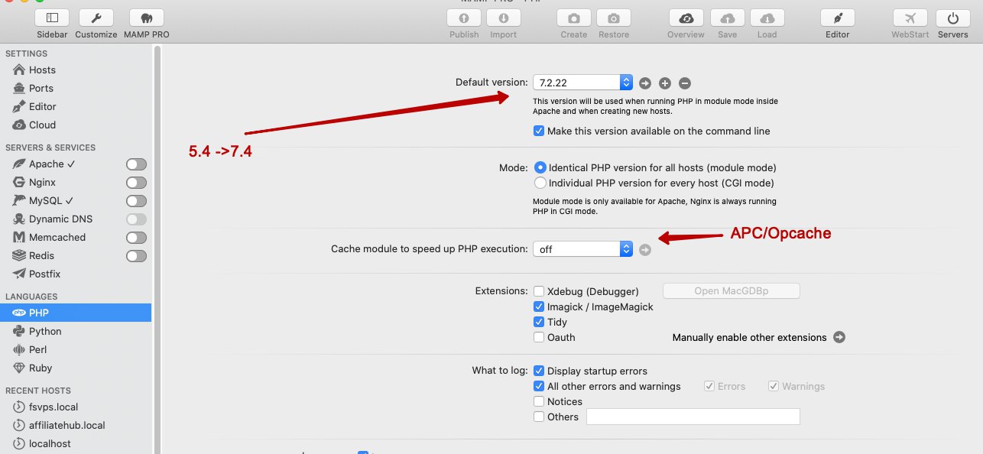Viewport: 983px width, 454px height.
Task: Click the WebStart airplane icon
Action: [910, 18]
